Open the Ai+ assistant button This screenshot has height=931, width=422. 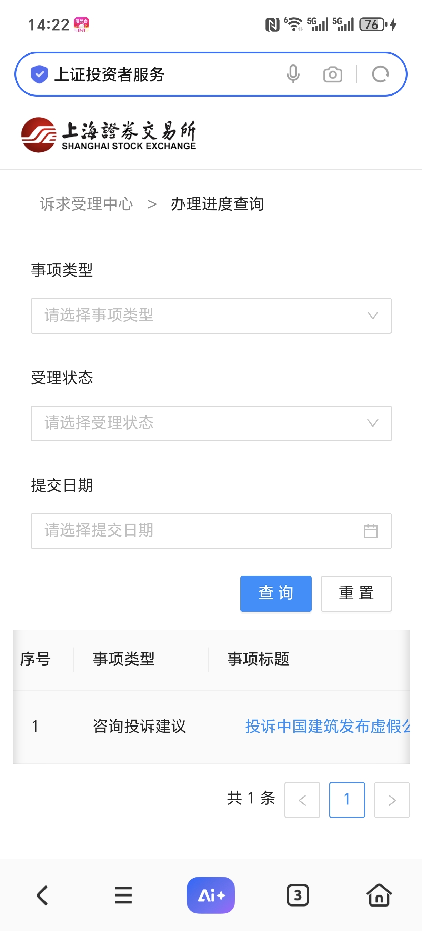(211, 895)
